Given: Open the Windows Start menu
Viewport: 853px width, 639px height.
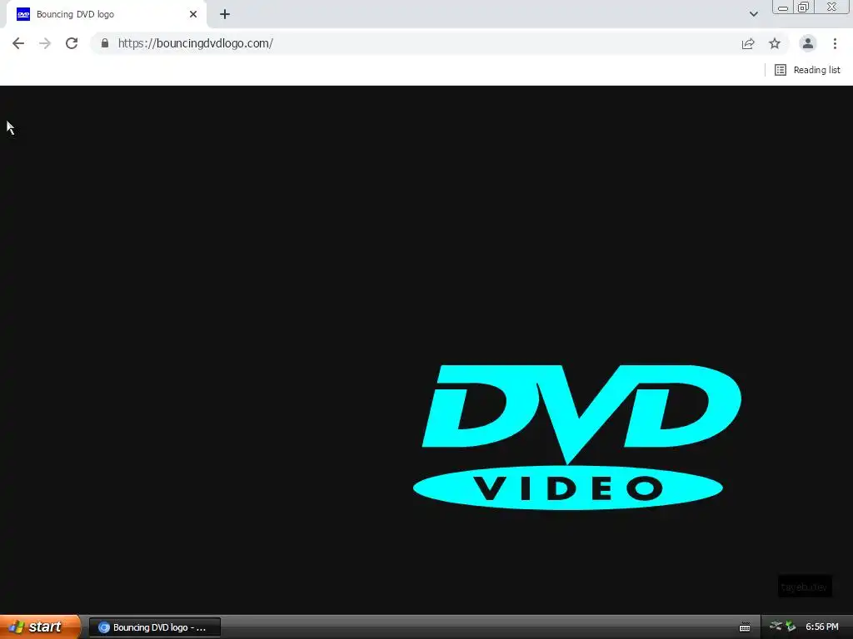Looking at the screenshot, I should coord(40,627).
